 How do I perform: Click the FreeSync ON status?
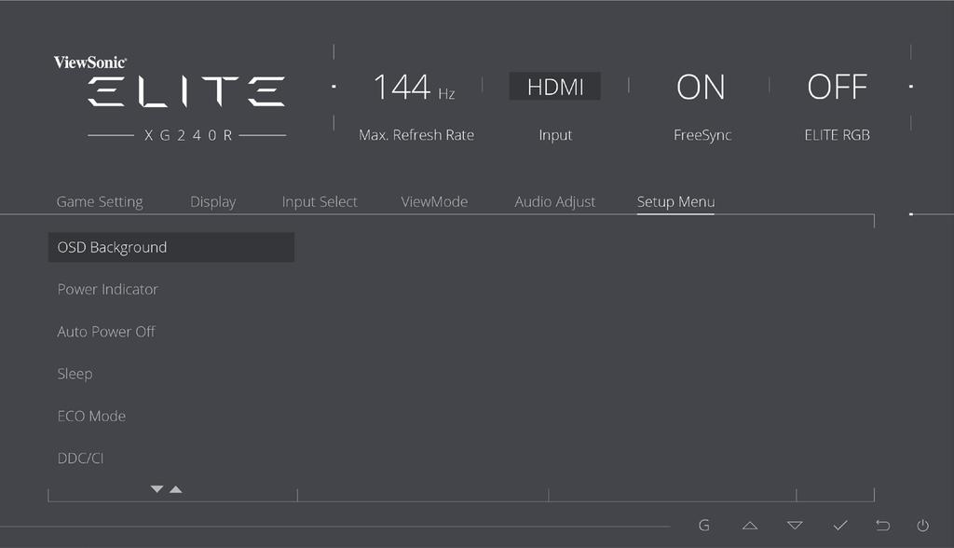(x=701, y=87)
